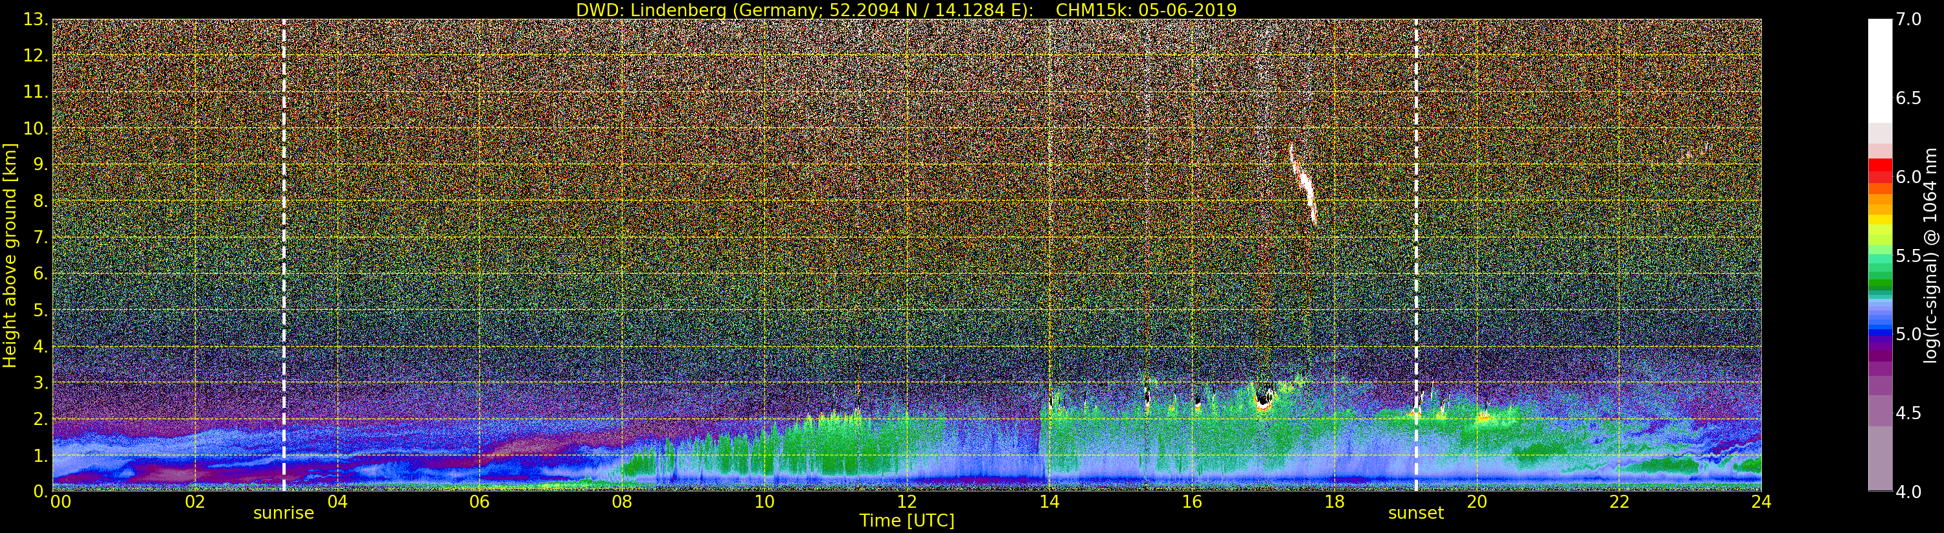Select the "log(rc-signal) @ 1064 nm" colorbar label
Viewport: 1944px width, 533px height.
point(1930,255)
